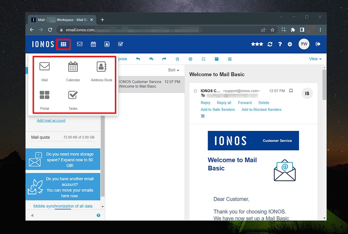Click the Forward arrow toolbar icon
This screenshot has width=348, height=234.
[x=164, y=59]
